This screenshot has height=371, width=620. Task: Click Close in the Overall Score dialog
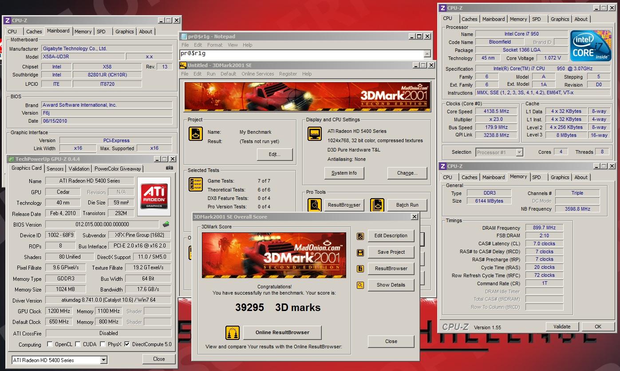tap(391, 341)
